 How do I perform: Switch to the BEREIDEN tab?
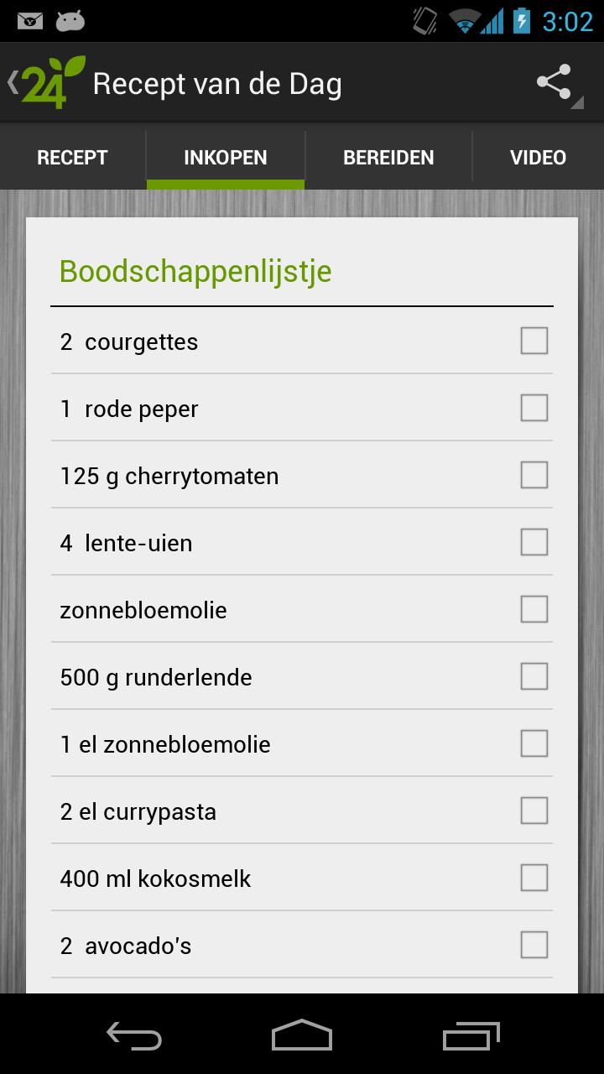point(388,157)
